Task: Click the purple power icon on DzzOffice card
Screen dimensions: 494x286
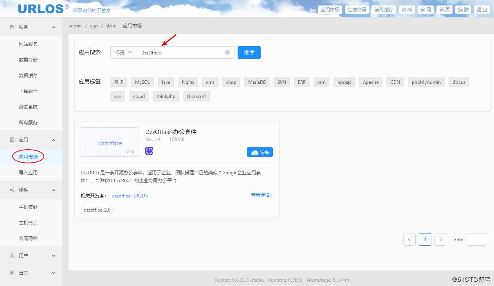Action: pos(149,151)
